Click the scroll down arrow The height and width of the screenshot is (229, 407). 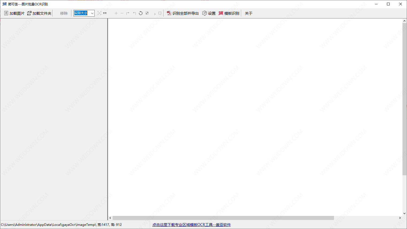(x=405, y=214)
